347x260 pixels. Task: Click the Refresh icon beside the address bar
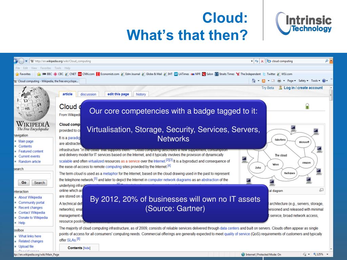pos(257,61)
